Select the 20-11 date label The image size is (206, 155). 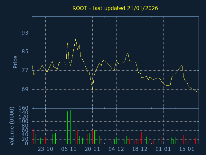tap(92, 149)
